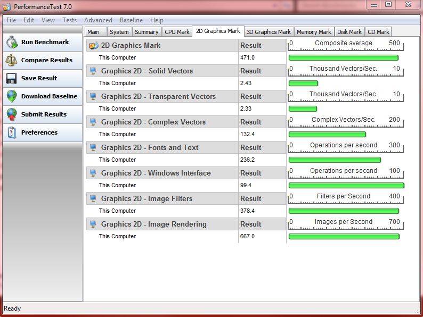Click the Save Result button label
The height and width of the screenshot is (317, 423).
39,78
